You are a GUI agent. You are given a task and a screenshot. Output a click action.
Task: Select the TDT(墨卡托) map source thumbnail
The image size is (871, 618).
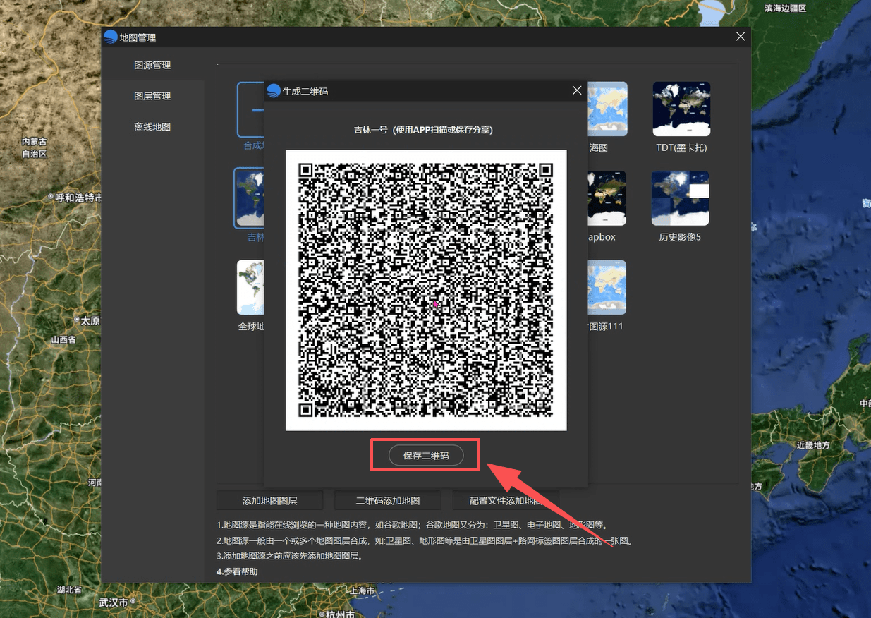pyautogui.click(x=681, y=109)
